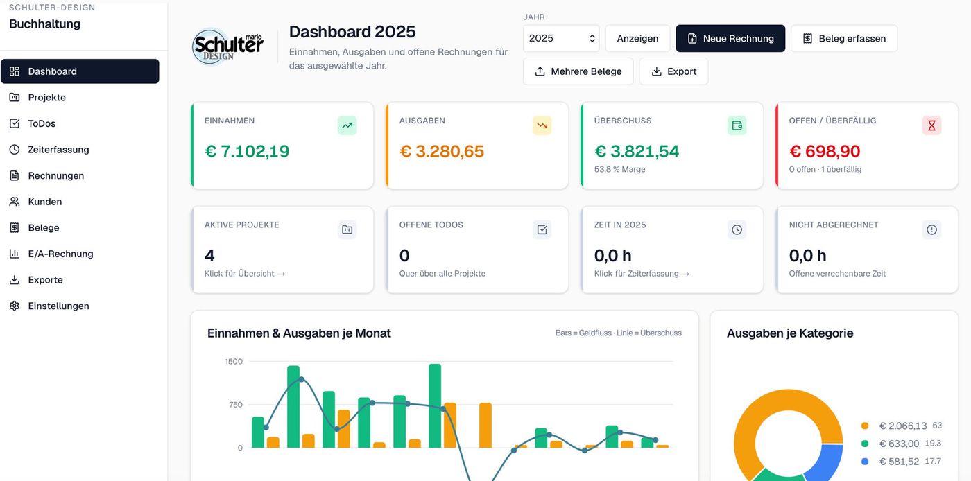Click the Schulter Design logo
Viewport: 971px width, 481px height.
pyautogui.click(x=227, y=46)
